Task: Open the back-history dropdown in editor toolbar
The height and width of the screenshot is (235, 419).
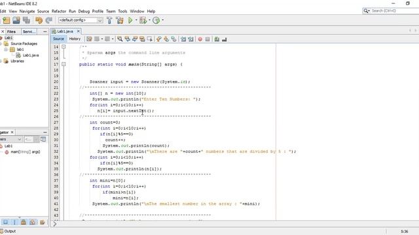Action: [x=102, y=39]
